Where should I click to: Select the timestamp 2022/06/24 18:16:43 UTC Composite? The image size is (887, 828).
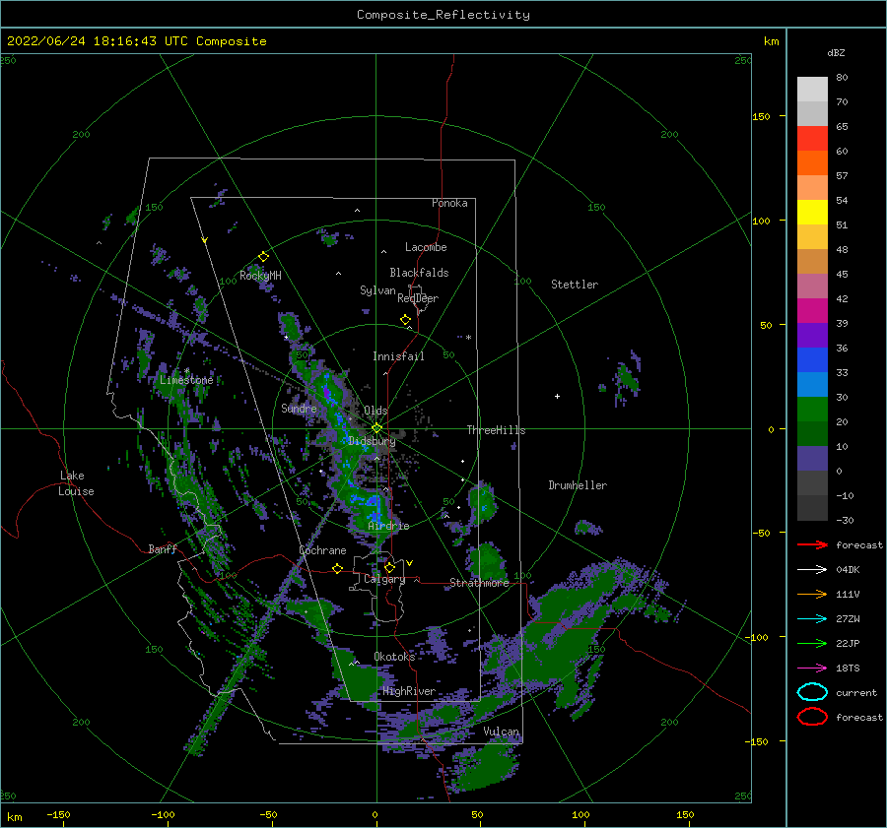pos(136,41)
